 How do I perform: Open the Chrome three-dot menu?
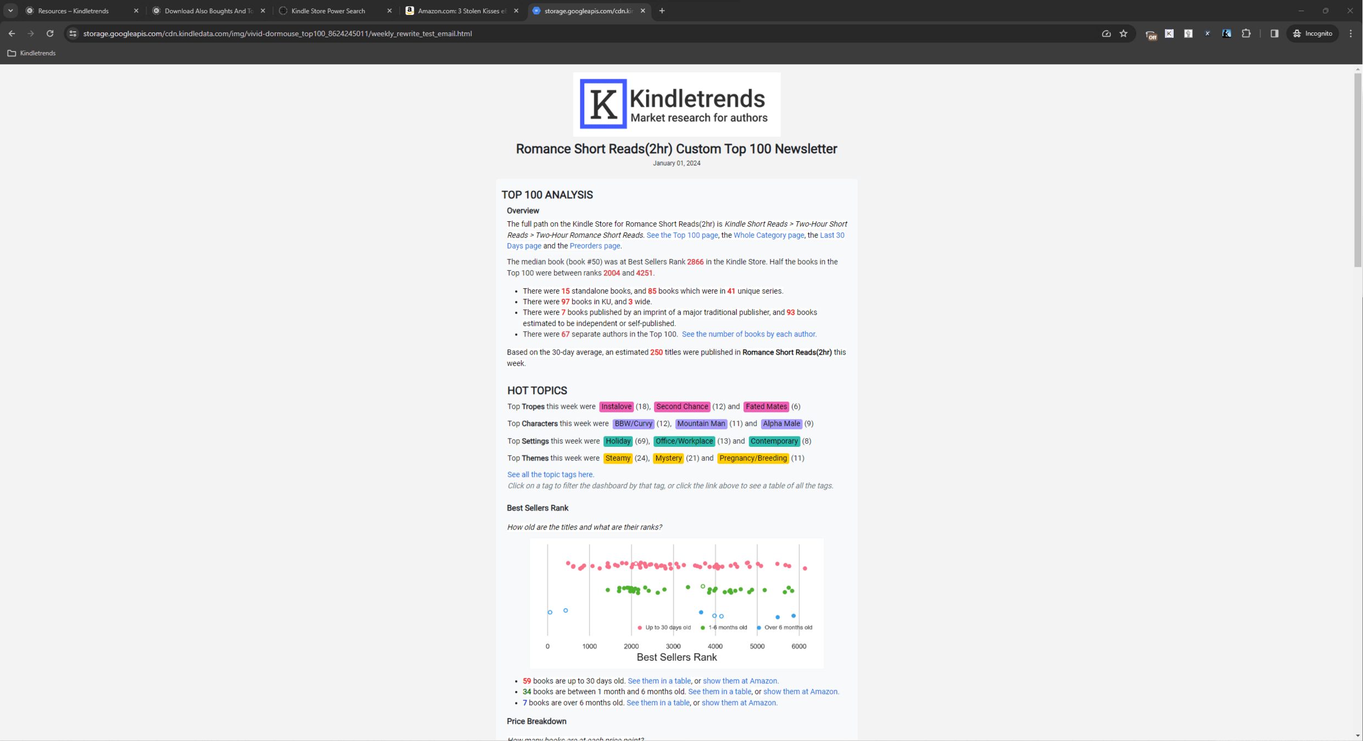point(1351,33)
